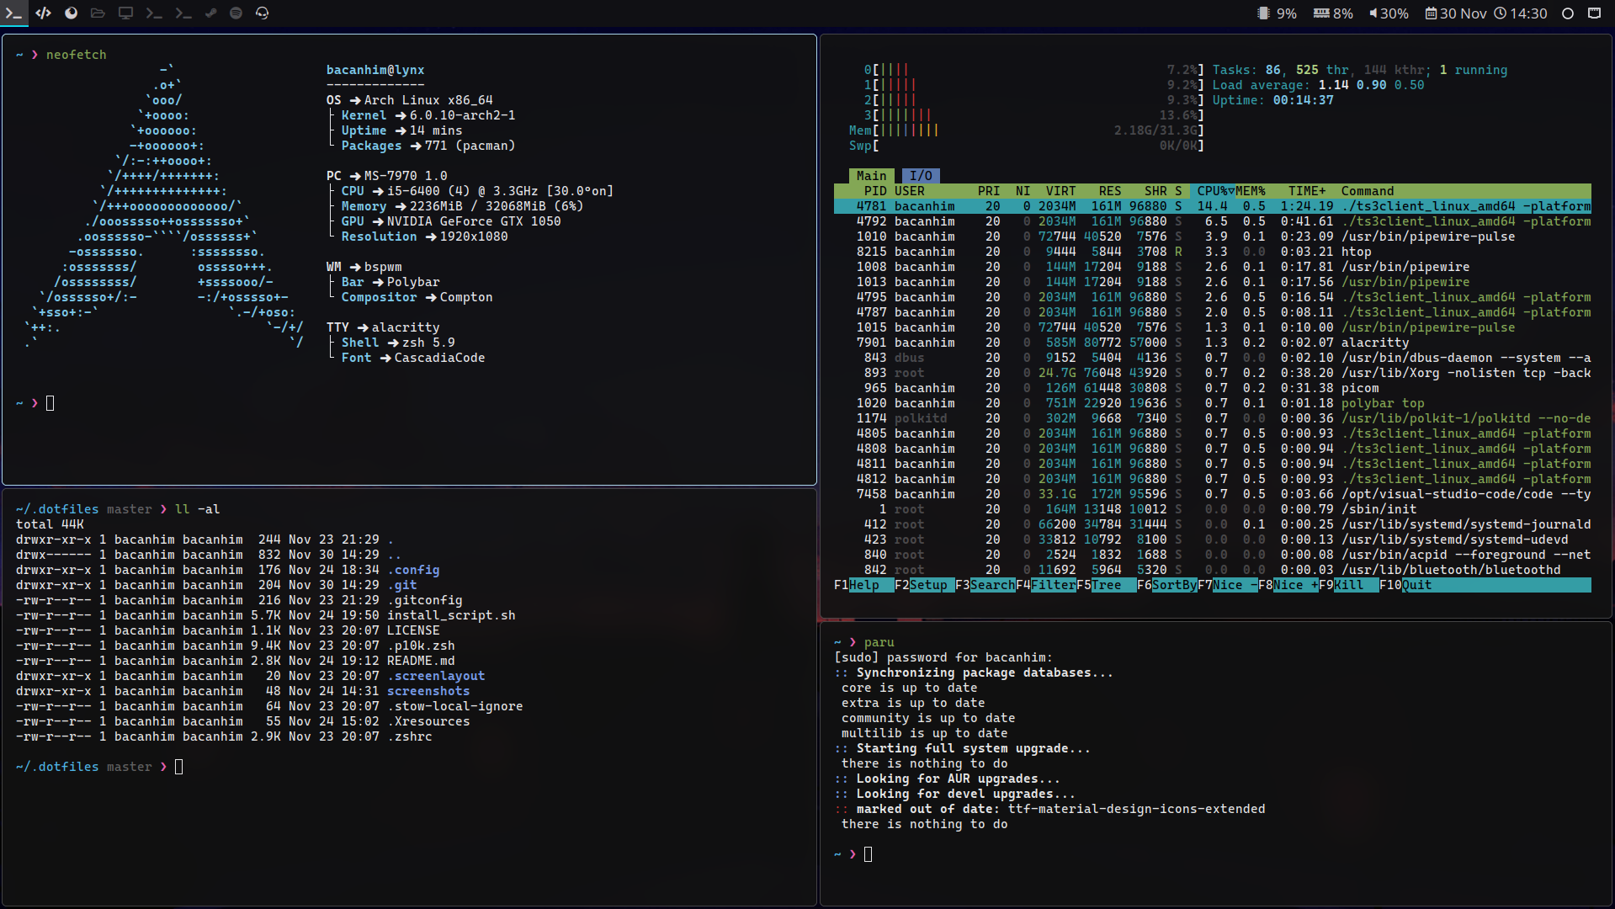This screenshot has height=909, width=1615.
Task: Select the terminal workspace icon beside monitor icon
Action: pos(154,13)
